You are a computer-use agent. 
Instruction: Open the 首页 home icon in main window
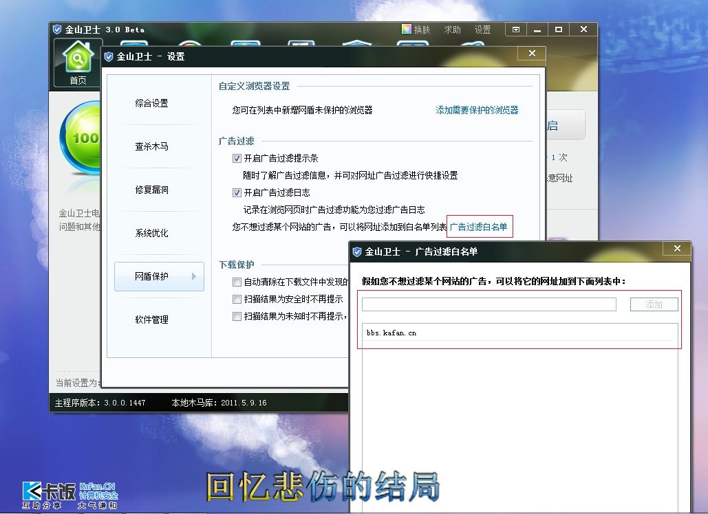(78, 63)
